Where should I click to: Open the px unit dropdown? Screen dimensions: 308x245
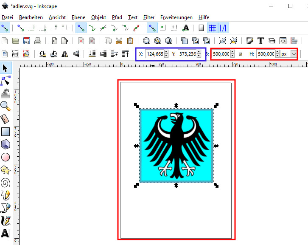[294, 54]
